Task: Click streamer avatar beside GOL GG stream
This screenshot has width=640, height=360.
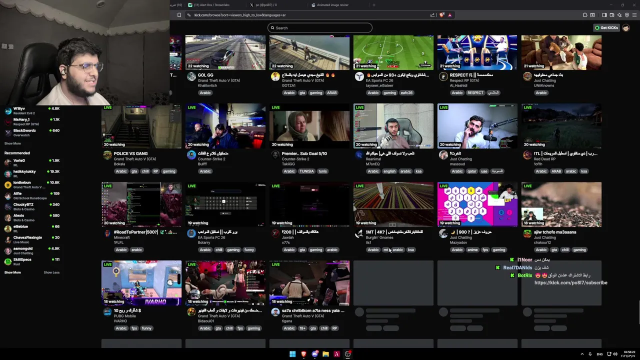Action: [191, 76]
